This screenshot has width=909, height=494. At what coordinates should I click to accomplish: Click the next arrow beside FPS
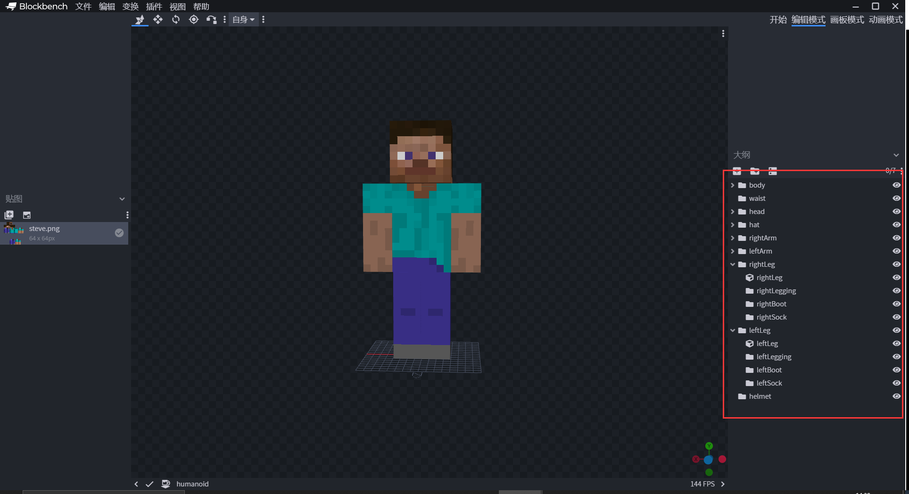(723, 484)
